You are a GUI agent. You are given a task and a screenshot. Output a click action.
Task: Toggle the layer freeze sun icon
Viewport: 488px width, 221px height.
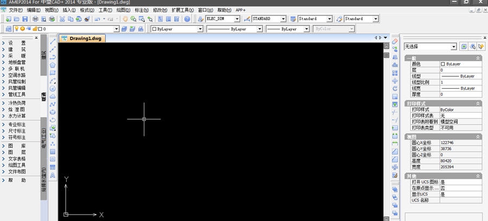[22, 29]
